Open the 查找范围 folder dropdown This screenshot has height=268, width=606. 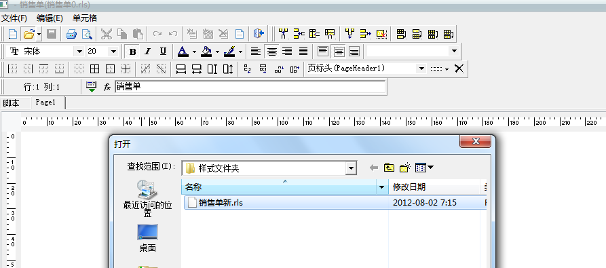(x=351, y=168)
